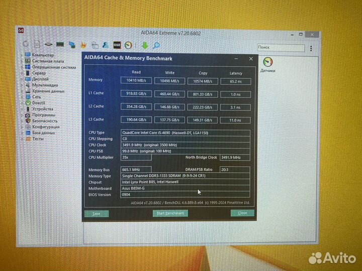The height and width of the screenshot is (271, 362).
Task: Select Операционная система in the tree
Action: tap(54, 67)
